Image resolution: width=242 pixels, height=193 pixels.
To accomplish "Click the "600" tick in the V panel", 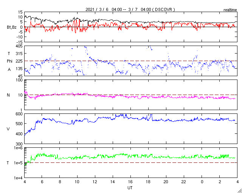I will pos(20,114).
